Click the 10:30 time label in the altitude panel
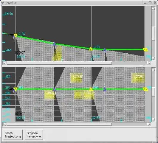The width and height of the screenshot is (158, 143). coord(96,118)
